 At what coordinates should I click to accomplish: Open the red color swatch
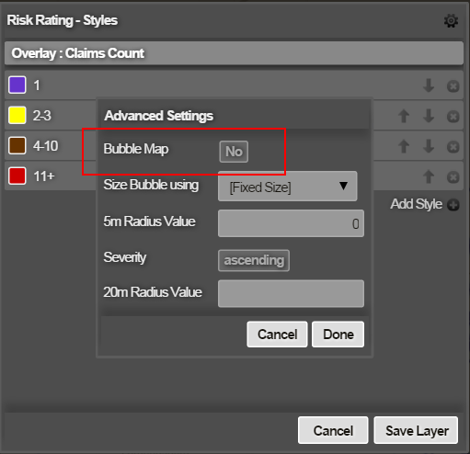17,176
